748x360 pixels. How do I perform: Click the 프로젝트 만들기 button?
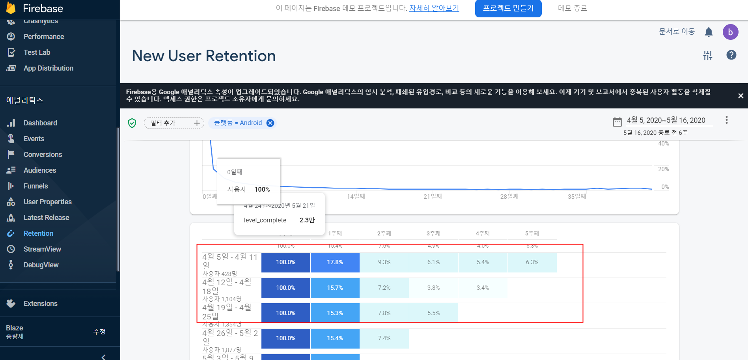coord(508,8)
